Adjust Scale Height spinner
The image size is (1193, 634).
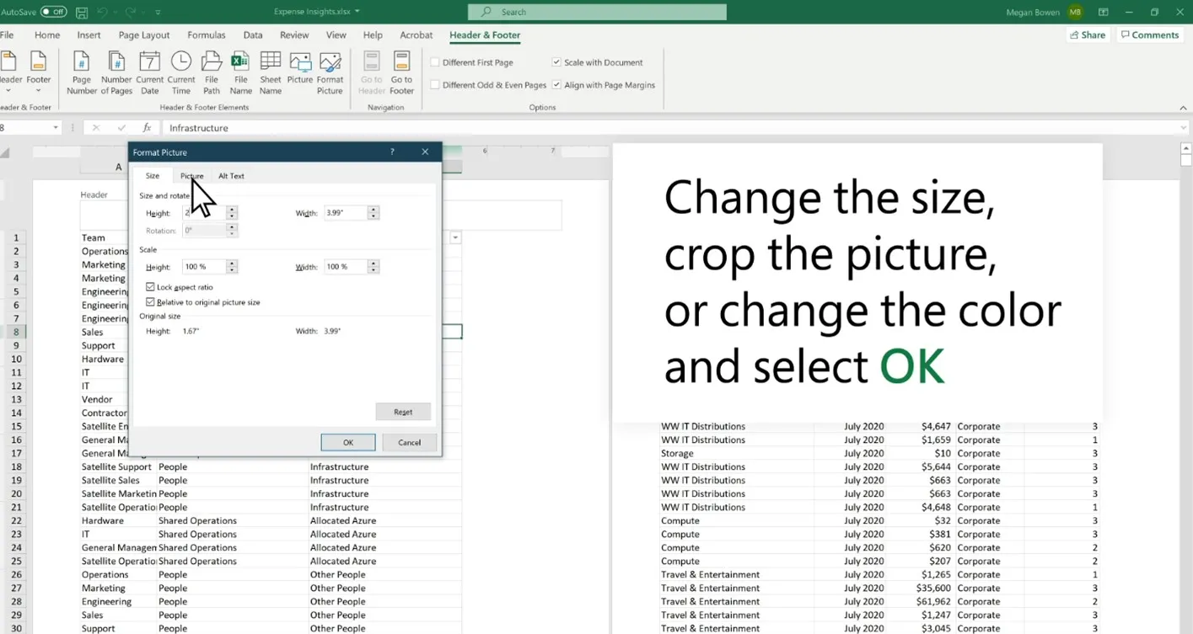point(232,267)
